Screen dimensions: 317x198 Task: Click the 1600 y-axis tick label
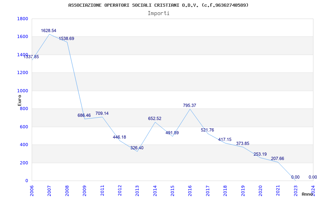pyautogui.click(x=23, y=37)
